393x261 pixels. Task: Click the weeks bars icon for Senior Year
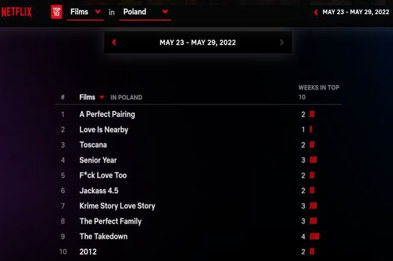pos(313,160)
